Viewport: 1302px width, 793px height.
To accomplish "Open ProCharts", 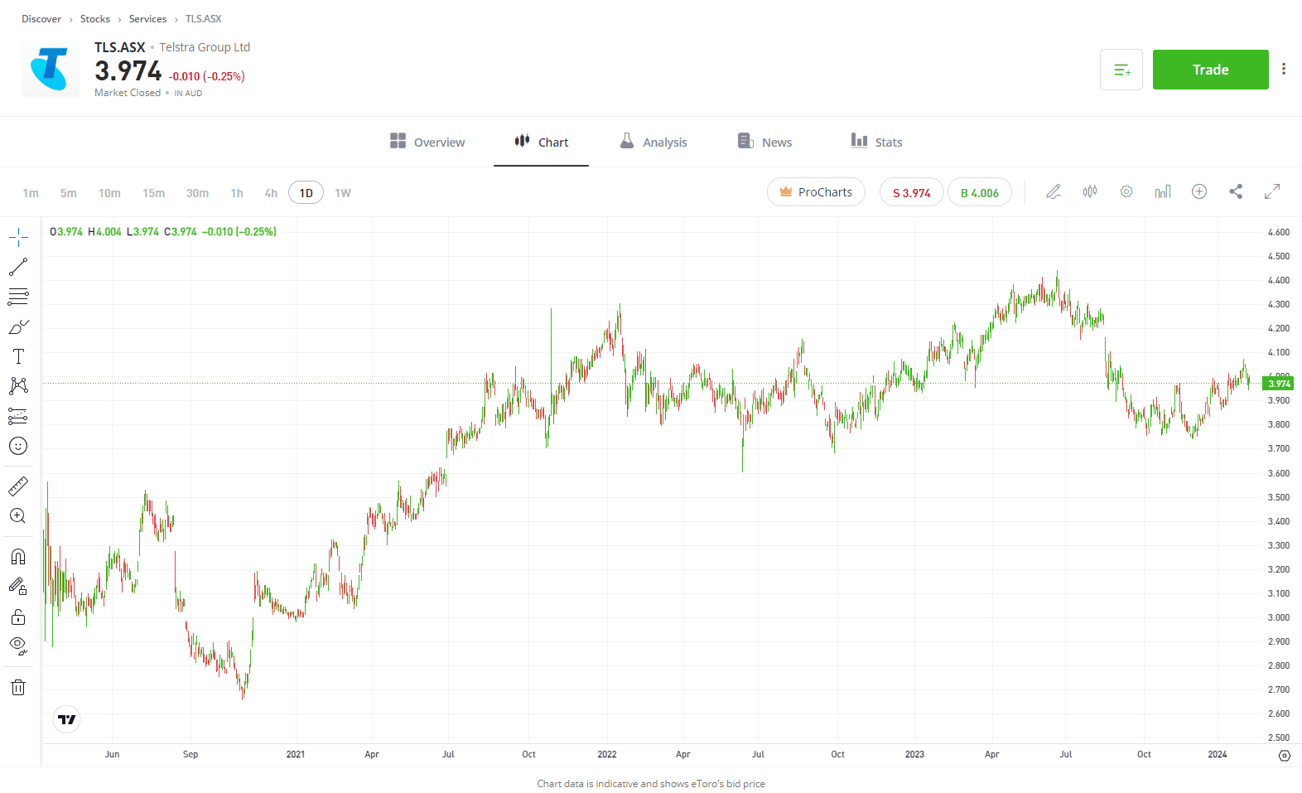I will pos(816,192).
